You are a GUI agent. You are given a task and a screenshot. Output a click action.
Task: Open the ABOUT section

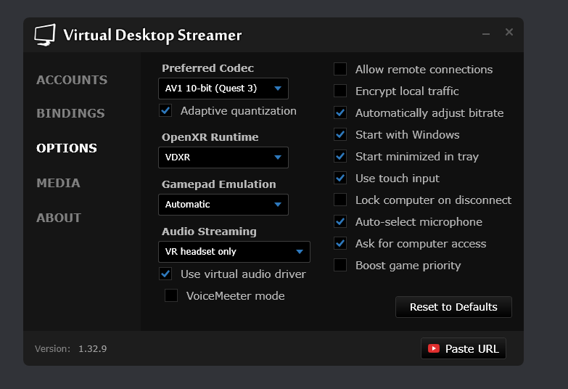(59, 218)
